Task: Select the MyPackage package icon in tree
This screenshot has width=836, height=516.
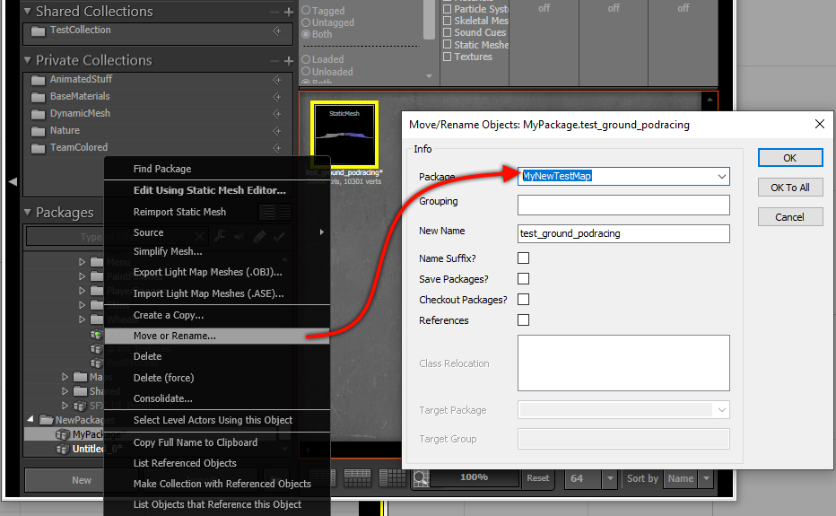Action: [x=62, y=434]
